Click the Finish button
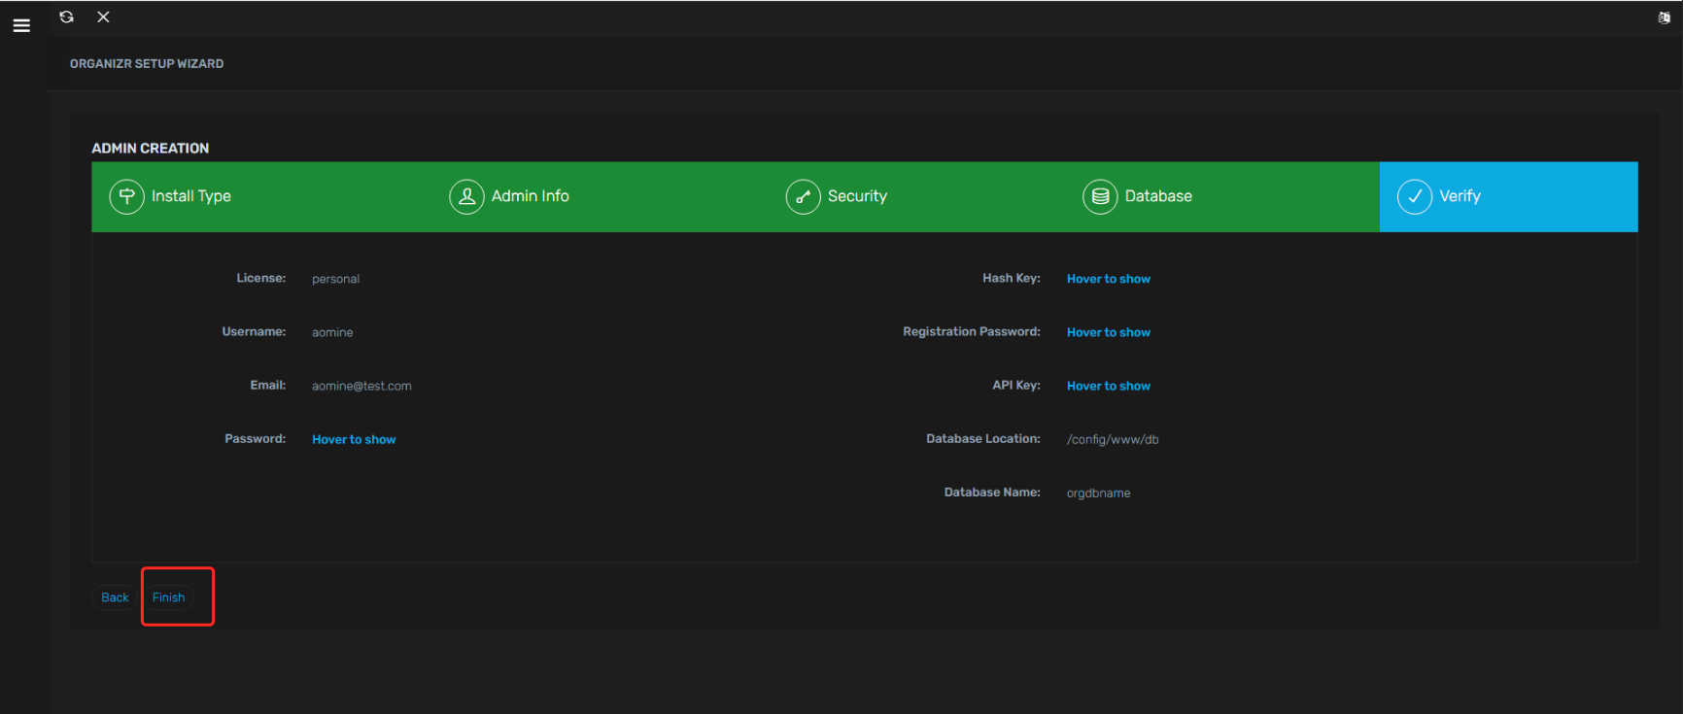 coord(168,597)
